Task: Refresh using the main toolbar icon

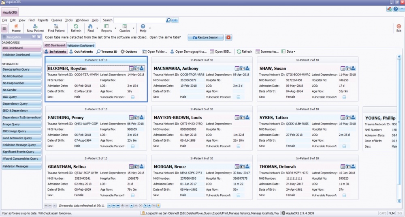Action: pyautogui.click(x=76, y=28)
